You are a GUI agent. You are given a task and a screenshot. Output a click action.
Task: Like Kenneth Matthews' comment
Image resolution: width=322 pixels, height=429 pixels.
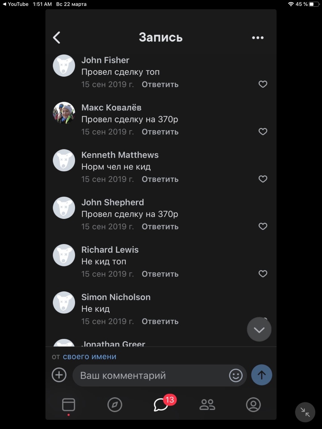tap(263, 179)
